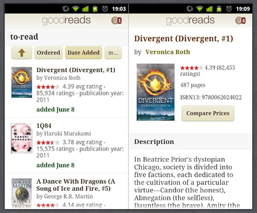Tap the alarm clock icon at 19:09
This screenshot has height=213, width=257.
click(x=229, y=9)
